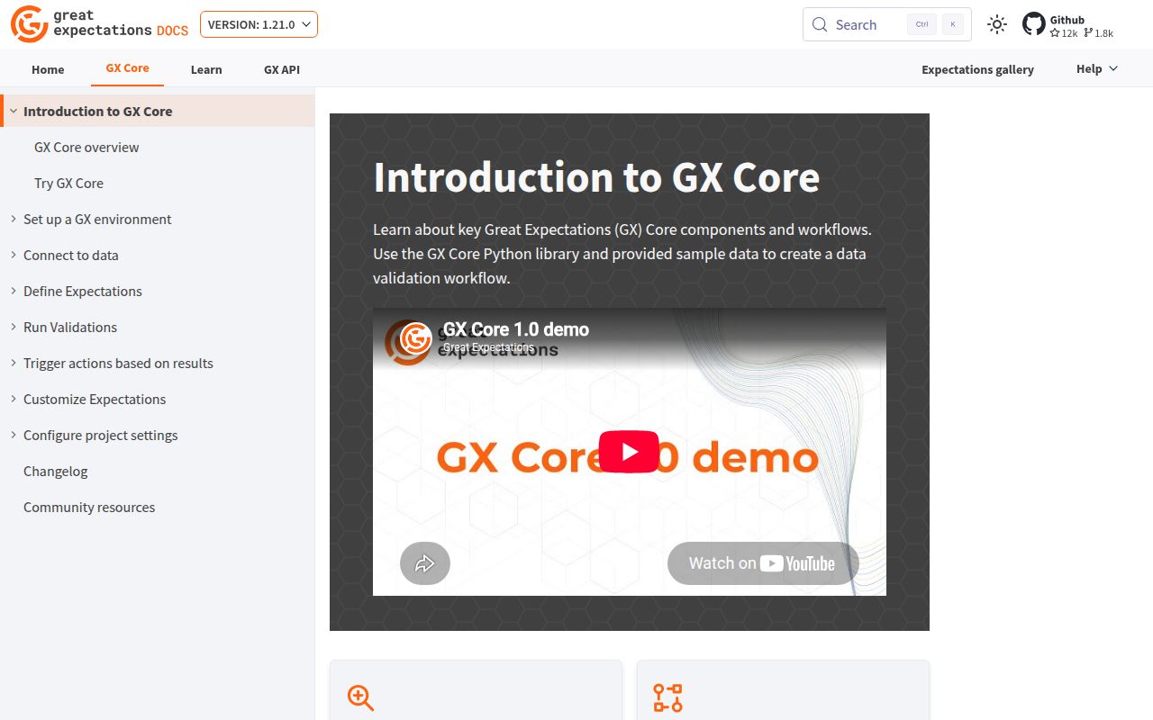This screenshot has height=720, width=1153.
Task: Click the Ctrl K shortcut badge
Action: click(x=937, y=24)
